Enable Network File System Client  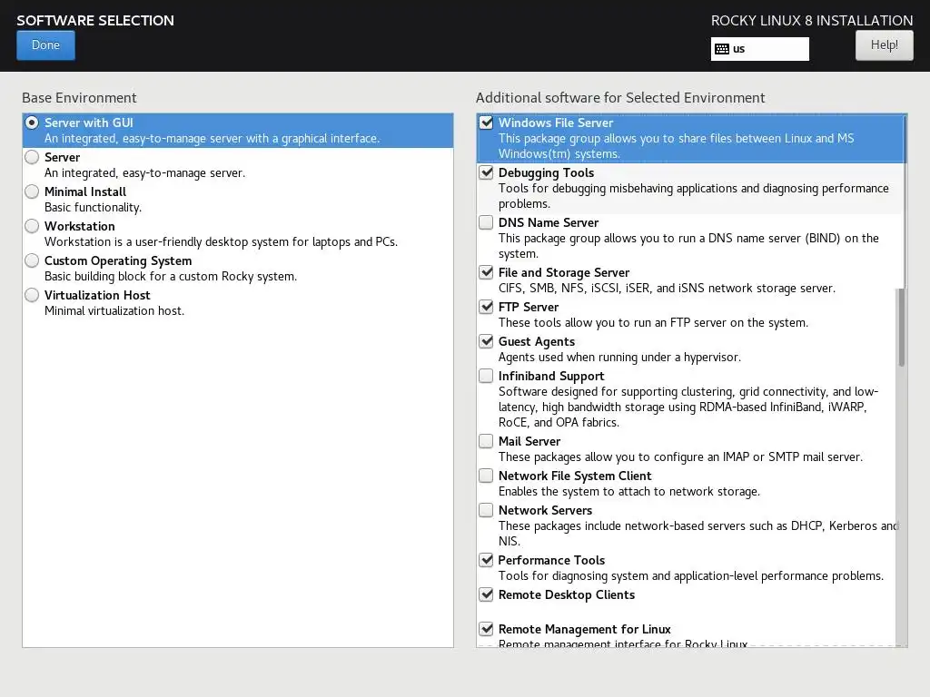coord(486,476)
